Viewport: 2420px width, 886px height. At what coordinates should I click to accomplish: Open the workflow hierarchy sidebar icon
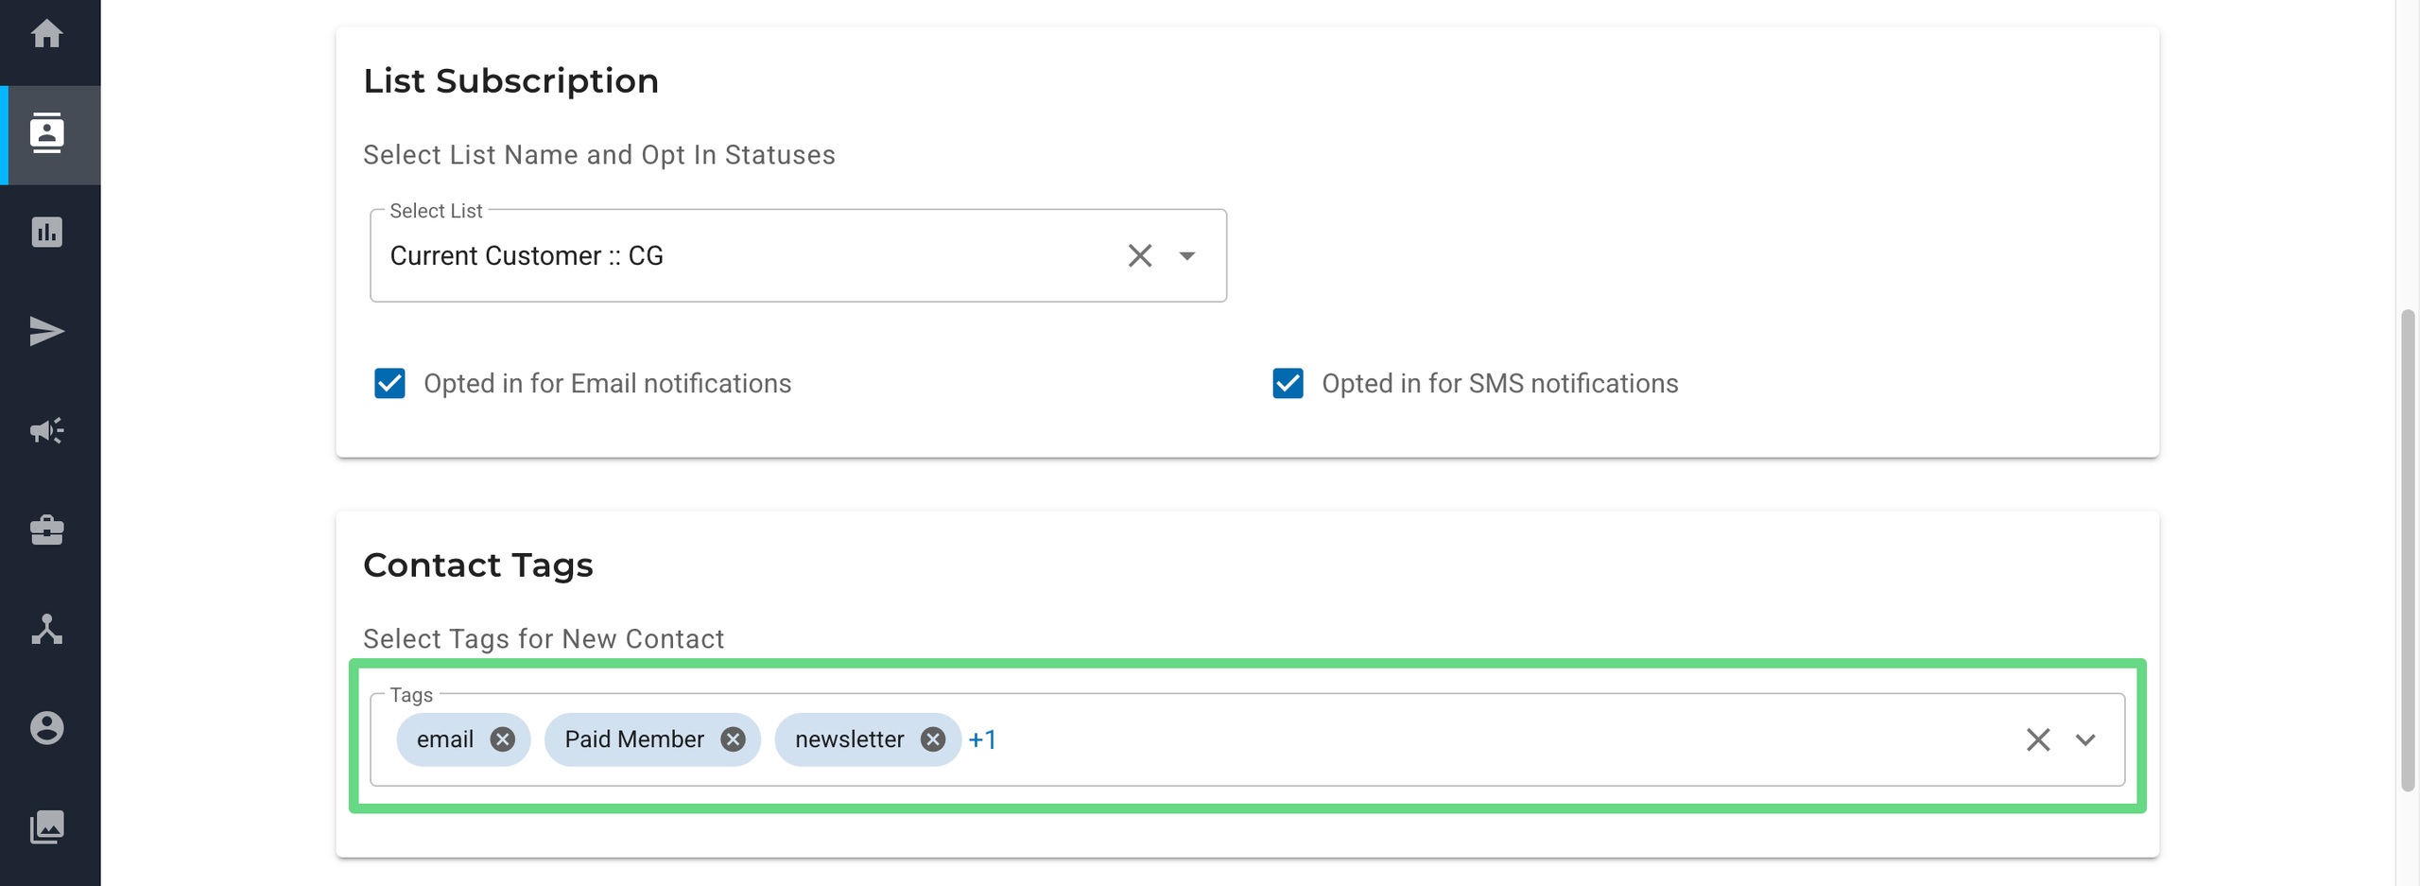(46, 629)
